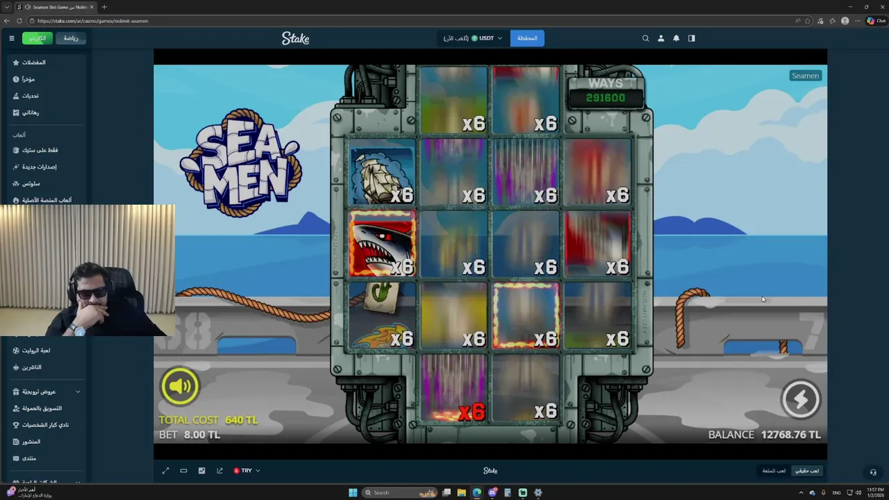The image size is (889, 500).
Task: Toggle theatre mode rectangle icon
Action: pos(183,471)
